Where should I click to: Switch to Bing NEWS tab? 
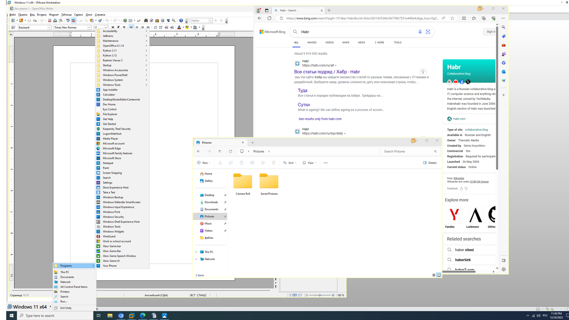tap(361, 42)
